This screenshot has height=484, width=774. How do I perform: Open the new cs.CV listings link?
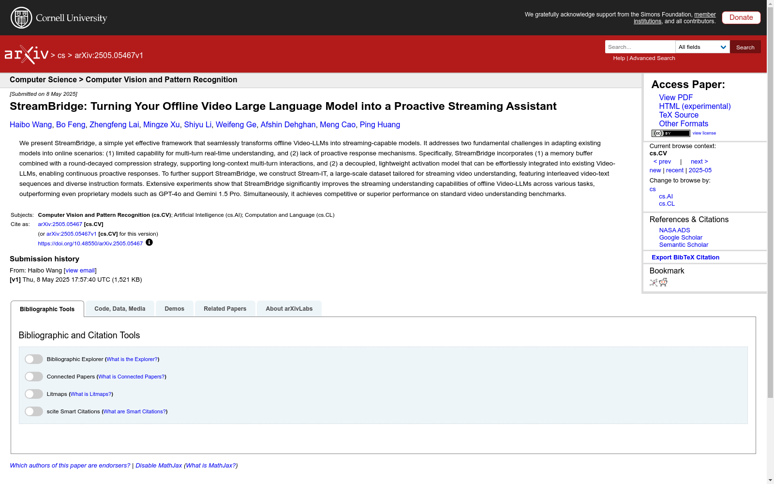tap(655, 170)
